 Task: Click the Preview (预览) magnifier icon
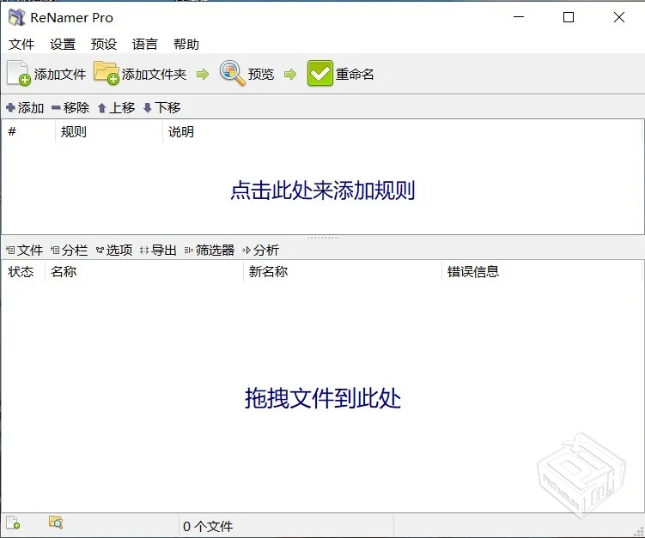tap(232, 73)
